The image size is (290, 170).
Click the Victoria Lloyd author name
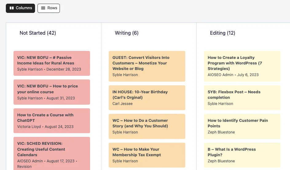[29, 126]
